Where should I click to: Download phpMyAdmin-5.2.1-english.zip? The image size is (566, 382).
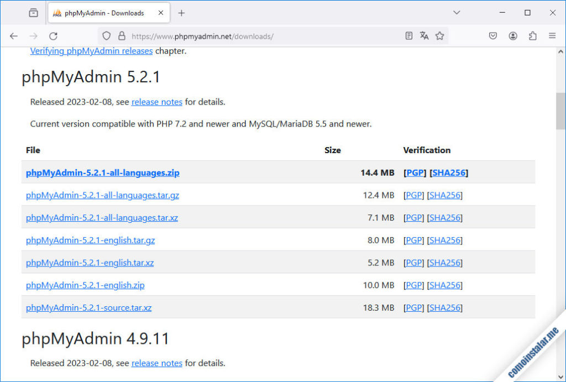click(85, 285)
